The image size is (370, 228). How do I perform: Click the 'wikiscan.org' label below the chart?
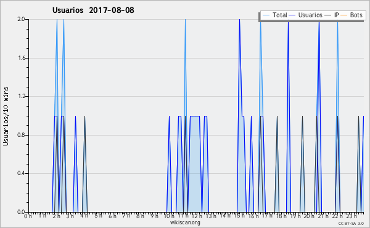tap(185, 222)
